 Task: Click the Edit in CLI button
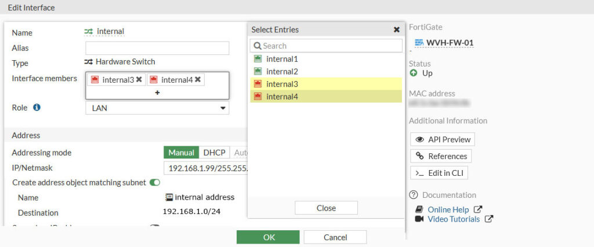pyautogui.click(x=439, y=172)
